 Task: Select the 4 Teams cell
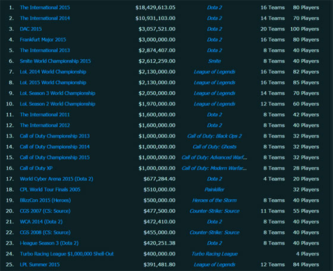pos(274,179)
